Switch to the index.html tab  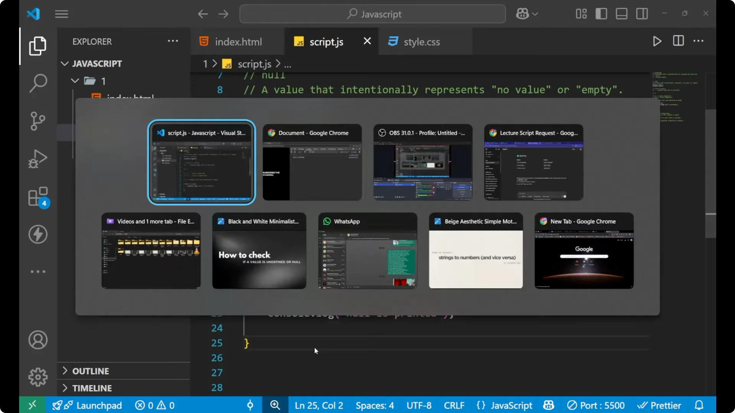[238, 42]
